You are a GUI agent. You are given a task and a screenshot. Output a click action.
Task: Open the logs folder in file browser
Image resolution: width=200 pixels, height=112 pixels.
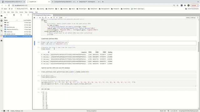(17, 25)
